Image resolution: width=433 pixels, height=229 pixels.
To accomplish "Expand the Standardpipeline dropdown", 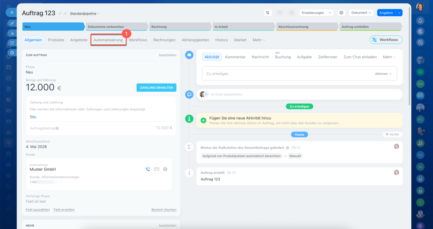I will (85, 14).
